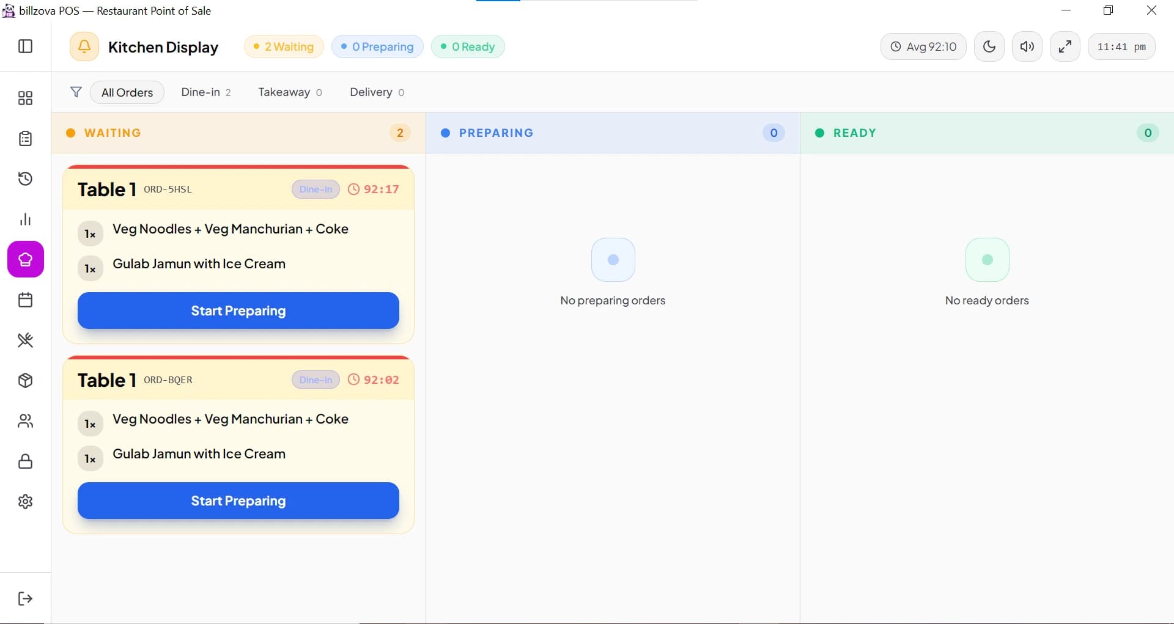Image resolution: width=1174 pixels, height=624 pixels.
Task: Click the filter funnel icon
Action: click(76, 92)
